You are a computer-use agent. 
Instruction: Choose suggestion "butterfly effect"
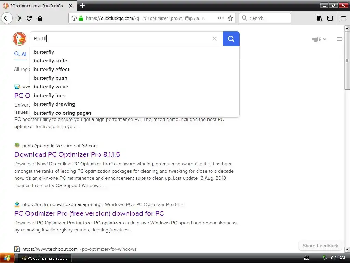click(135, 69)
